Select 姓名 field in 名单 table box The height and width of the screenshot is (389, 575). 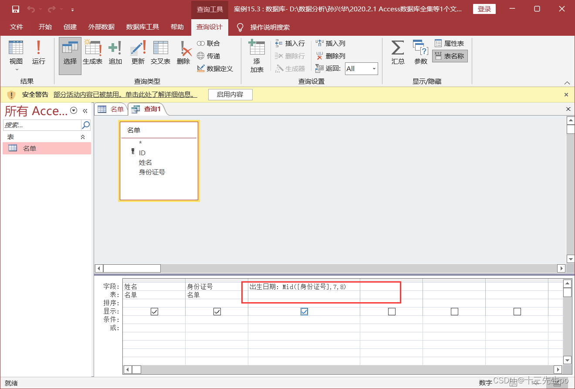tap(145, 163)
